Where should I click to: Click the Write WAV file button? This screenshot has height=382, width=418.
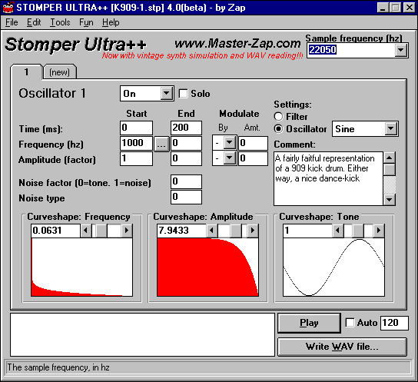(x=342, y=347)
